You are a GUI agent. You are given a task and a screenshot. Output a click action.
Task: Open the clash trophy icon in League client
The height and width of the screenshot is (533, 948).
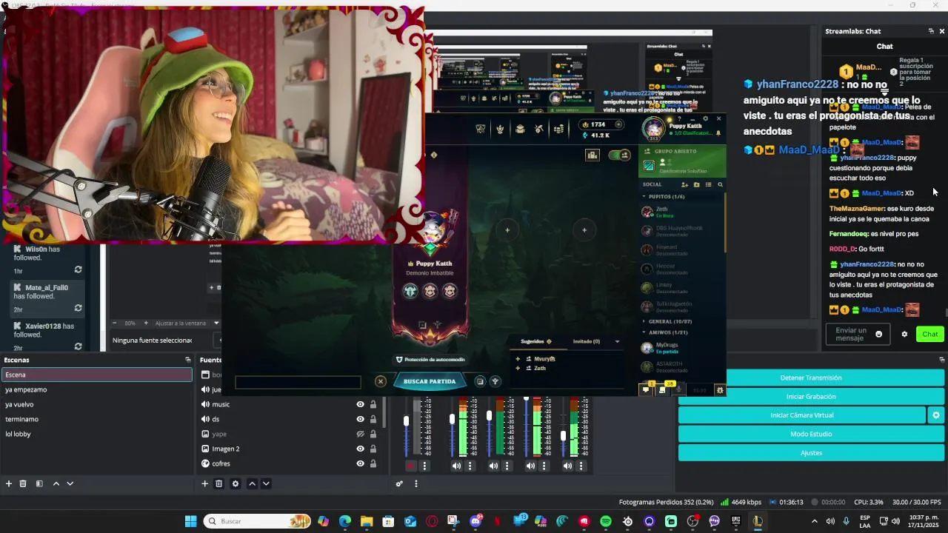pos(481,129)
